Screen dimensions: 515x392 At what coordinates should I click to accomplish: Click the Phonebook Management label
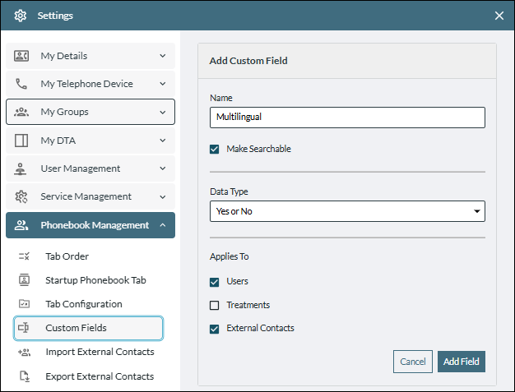pyautogui.click(x=95, y=225)
